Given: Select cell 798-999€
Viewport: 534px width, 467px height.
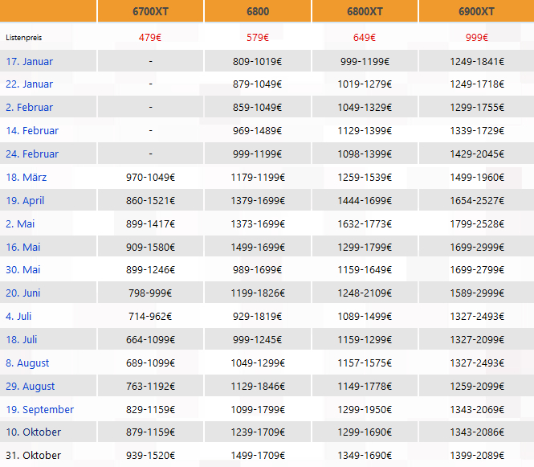Looking at the screenshot, I should pyautogui.click(x=150, y=293).
